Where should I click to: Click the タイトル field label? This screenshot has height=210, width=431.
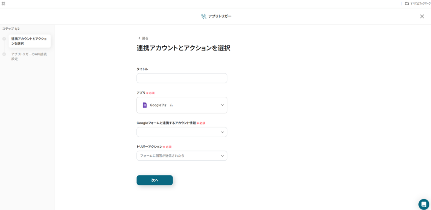pos(142,69)
